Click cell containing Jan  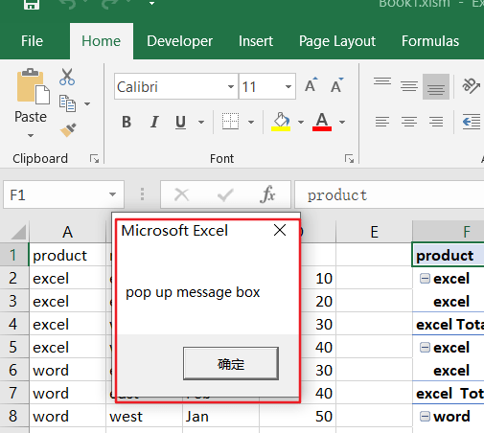click(x=220, y=417)
